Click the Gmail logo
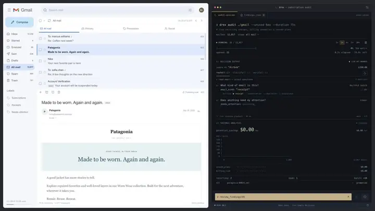 pos(23,10)
